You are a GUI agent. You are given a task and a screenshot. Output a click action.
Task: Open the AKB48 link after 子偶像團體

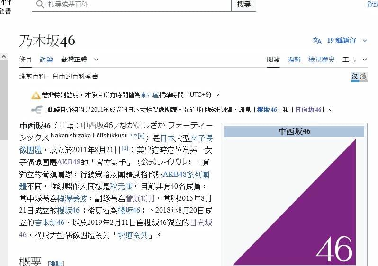pyautogui.click(x=69, y=162)
